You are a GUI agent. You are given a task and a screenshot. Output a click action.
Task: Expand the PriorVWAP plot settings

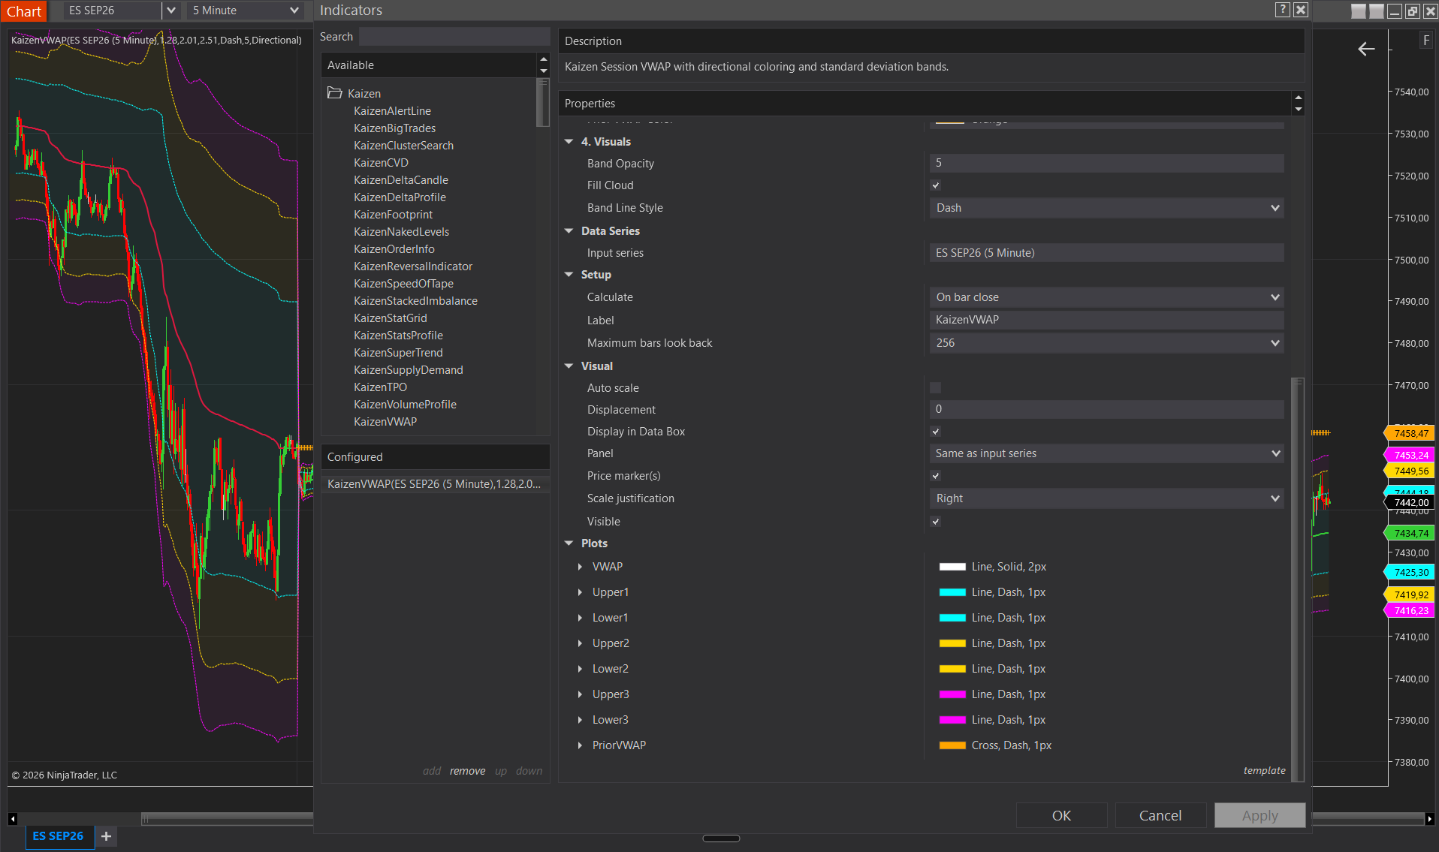click(580, 745)
